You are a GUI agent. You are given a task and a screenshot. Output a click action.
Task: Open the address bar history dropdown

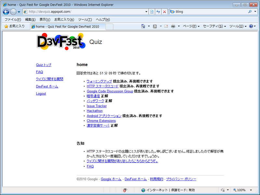coord(146,12)
